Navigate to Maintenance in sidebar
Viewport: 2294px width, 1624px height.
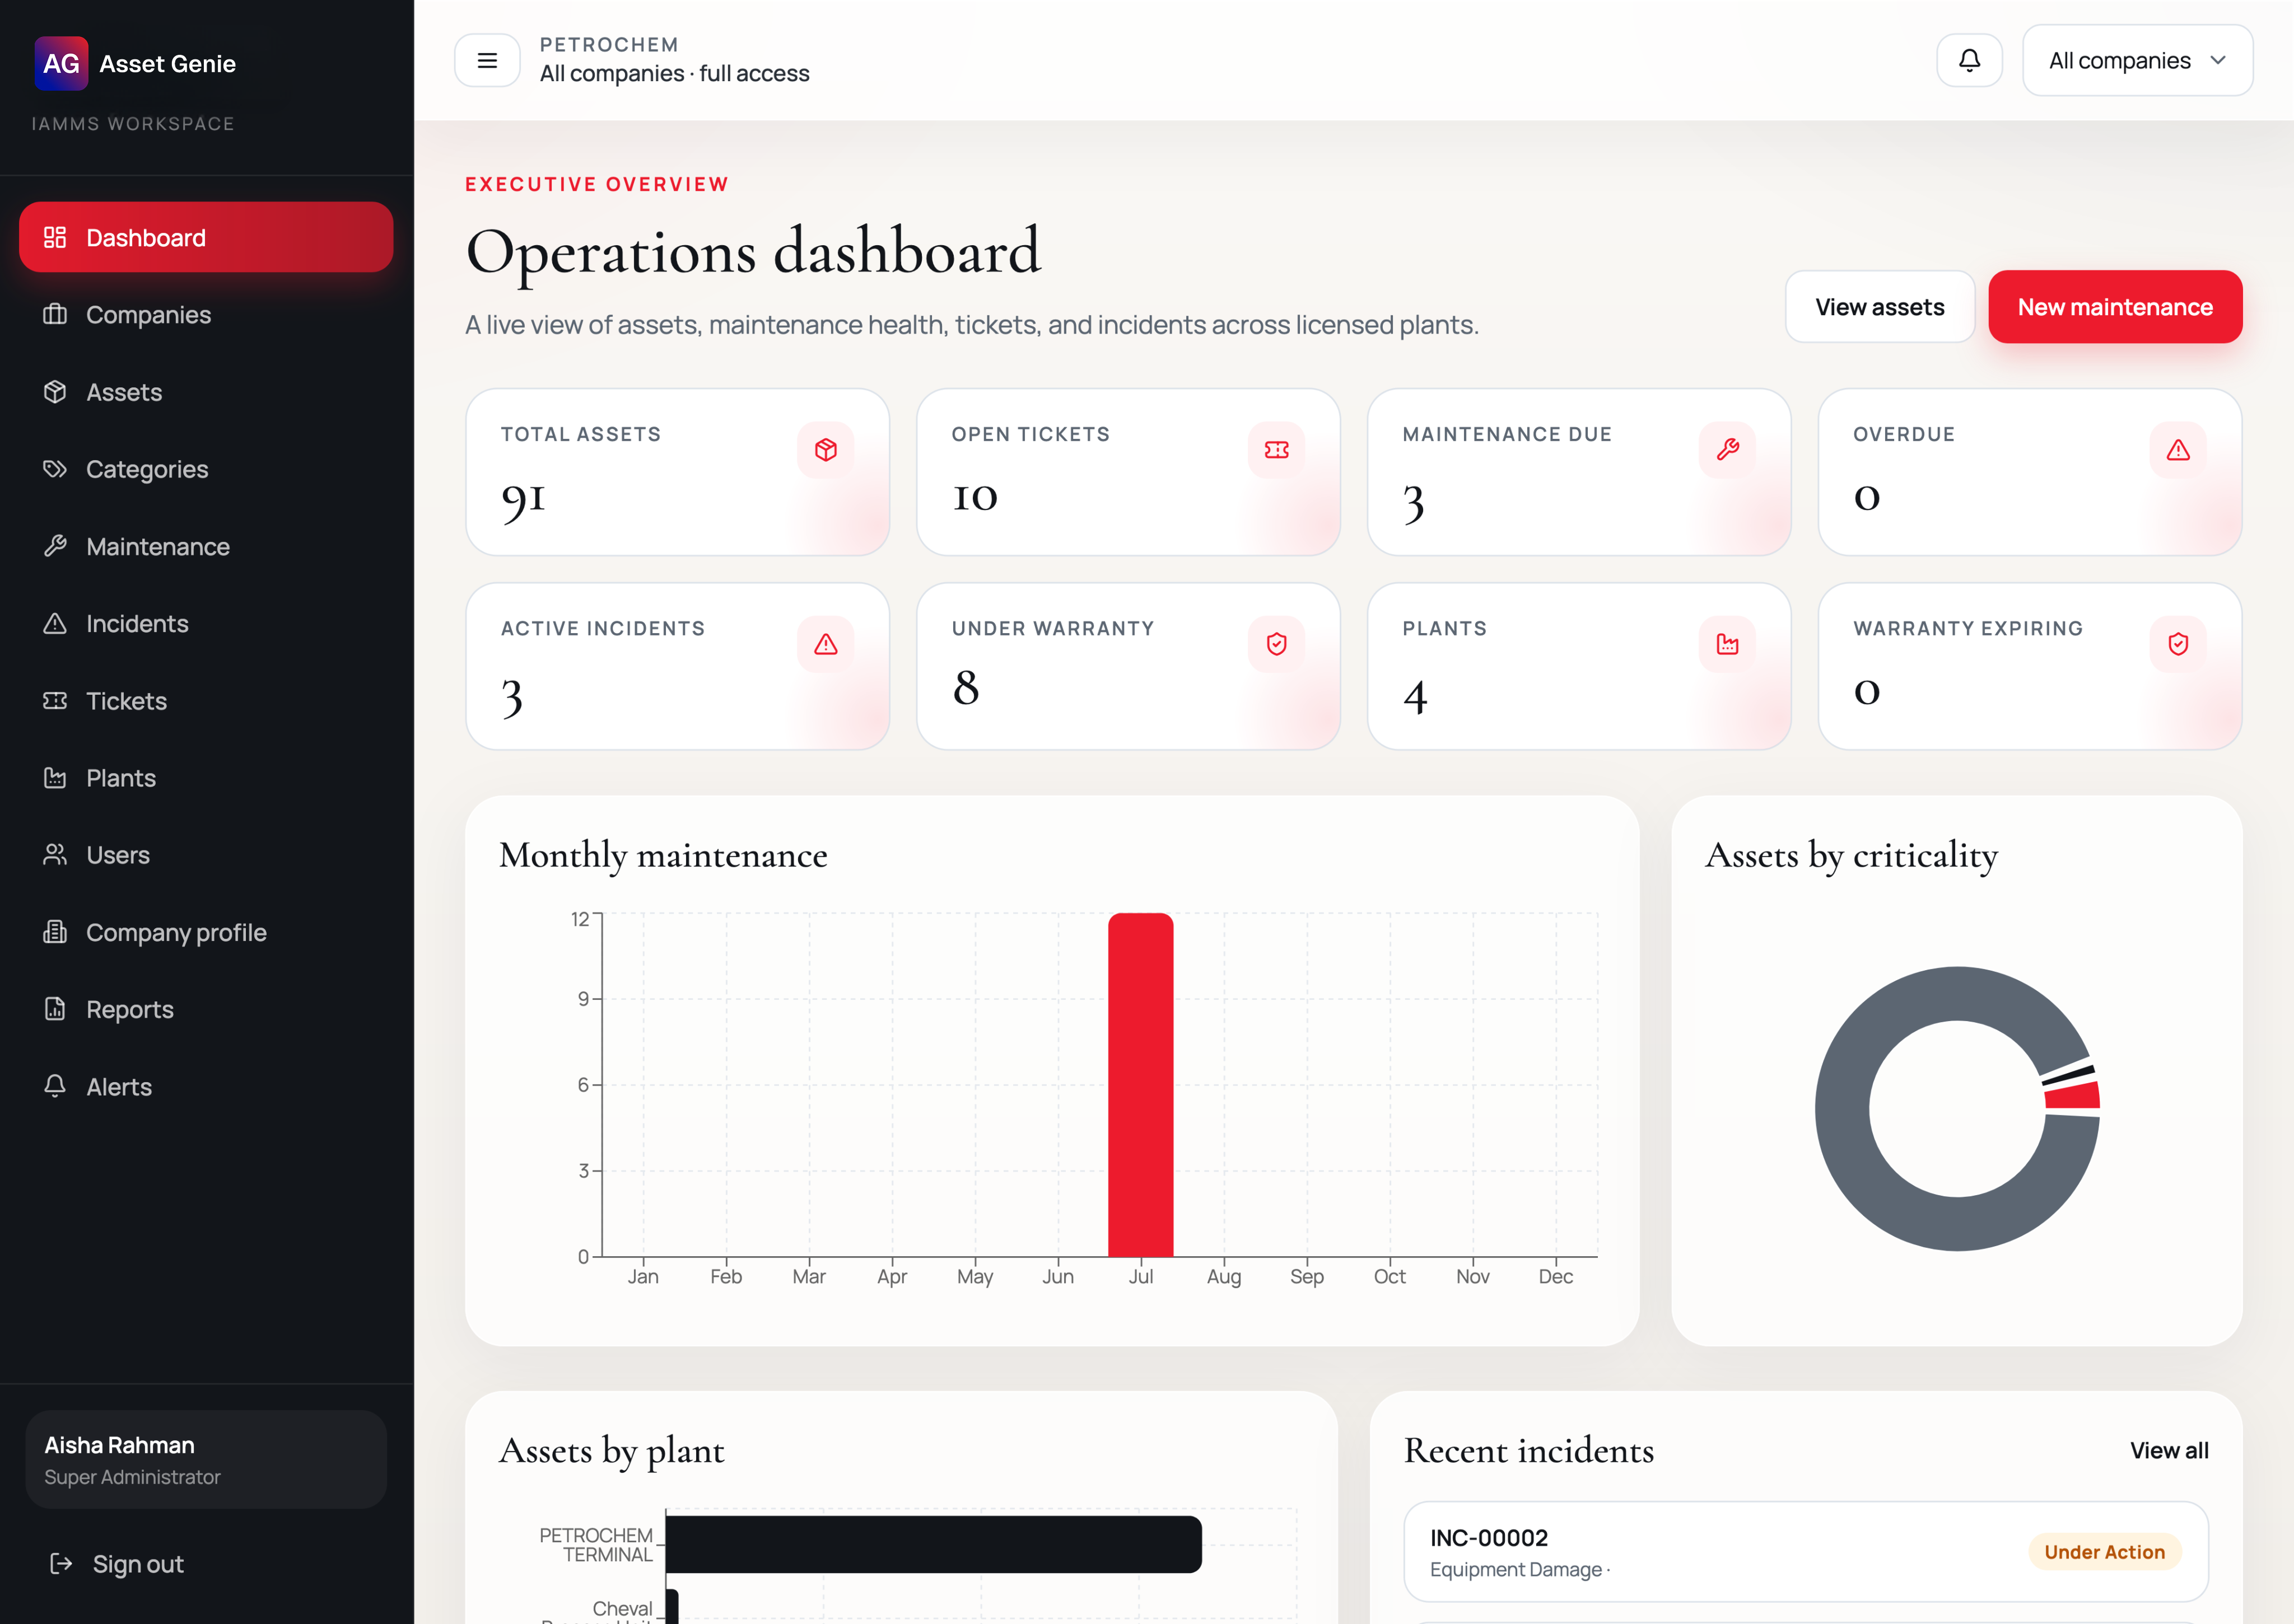coord(206,546)
